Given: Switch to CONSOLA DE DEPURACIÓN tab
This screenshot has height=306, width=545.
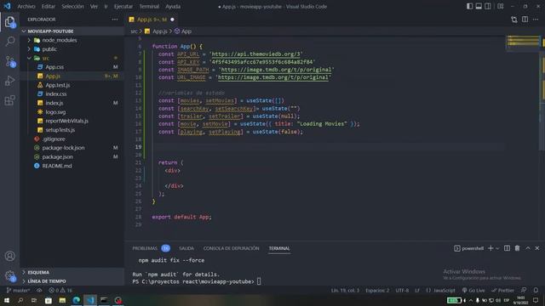Looking at the screenshot, I should [x=231, y=248].
